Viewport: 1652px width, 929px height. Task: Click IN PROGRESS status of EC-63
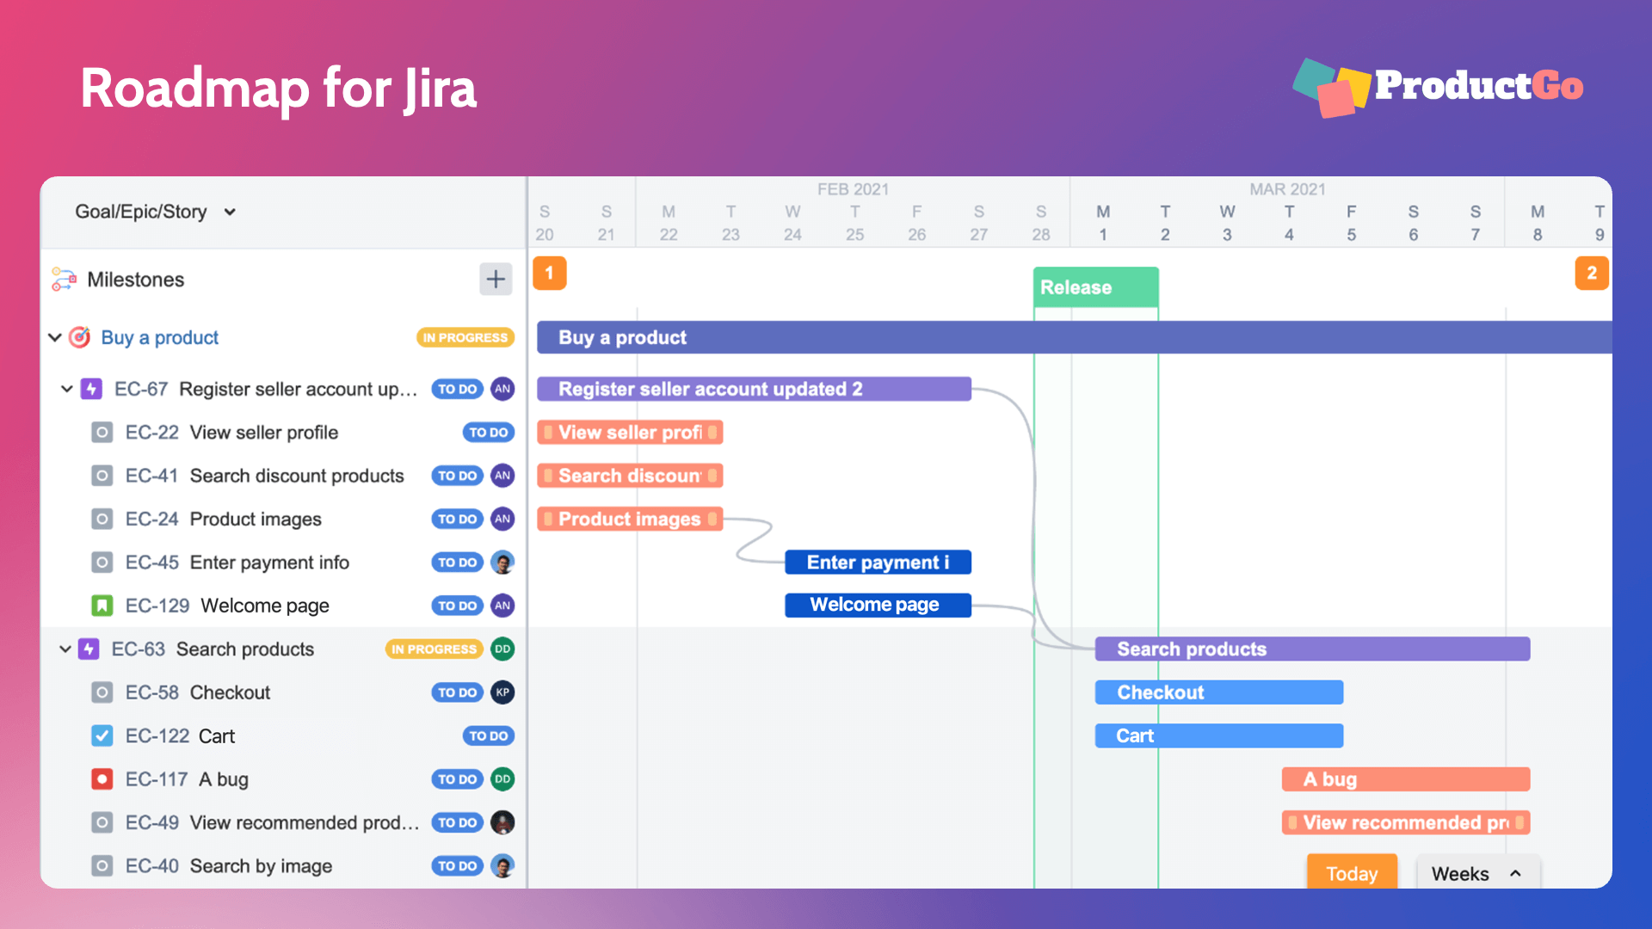(434, 649)
